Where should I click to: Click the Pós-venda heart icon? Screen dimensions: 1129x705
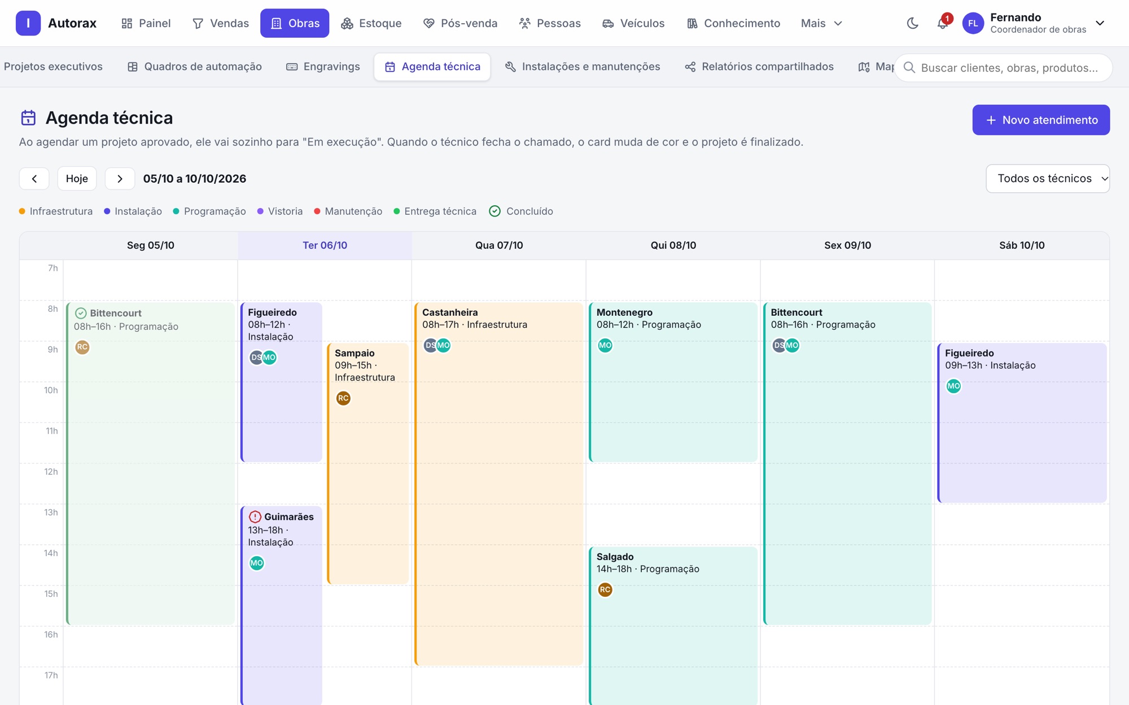[429, 23]
